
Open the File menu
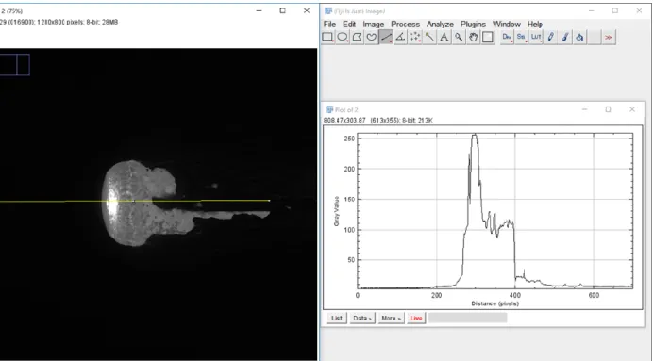[329, 25]
